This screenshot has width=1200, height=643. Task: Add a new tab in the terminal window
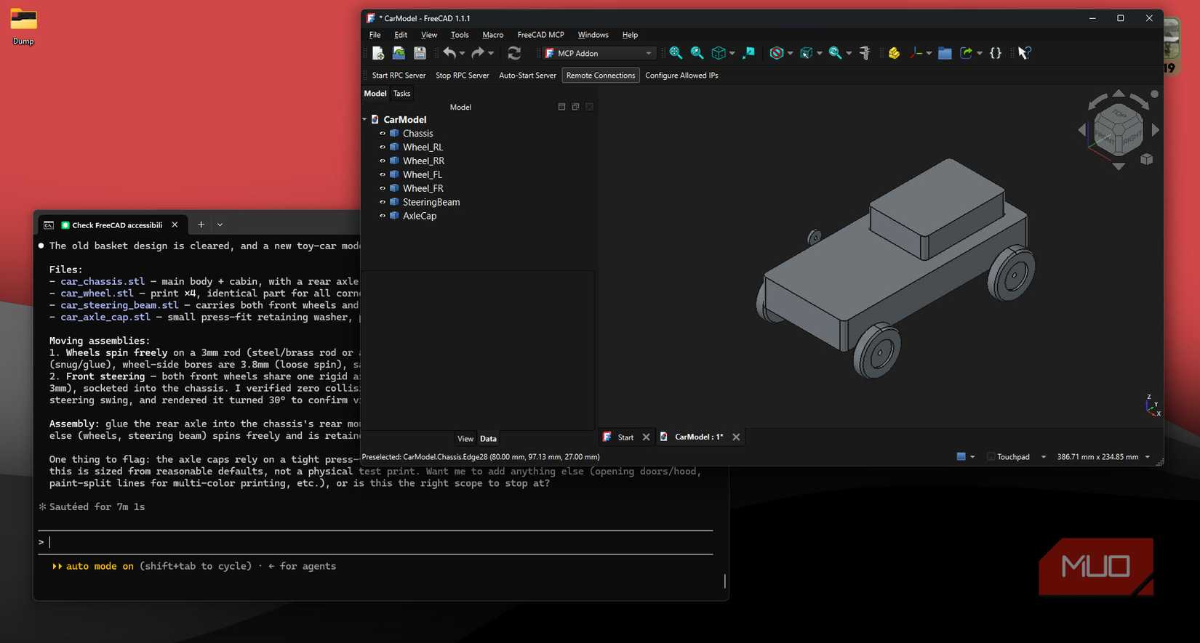201,225
